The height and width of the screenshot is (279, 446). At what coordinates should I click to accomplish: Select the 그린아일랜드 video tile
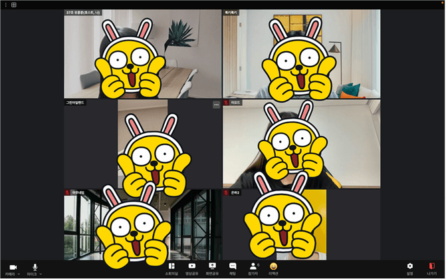[x=143, y=144]
